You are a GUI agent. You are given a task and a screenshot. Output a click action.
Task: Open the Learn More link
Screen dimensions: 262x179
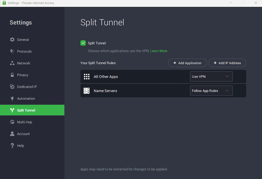159,51
